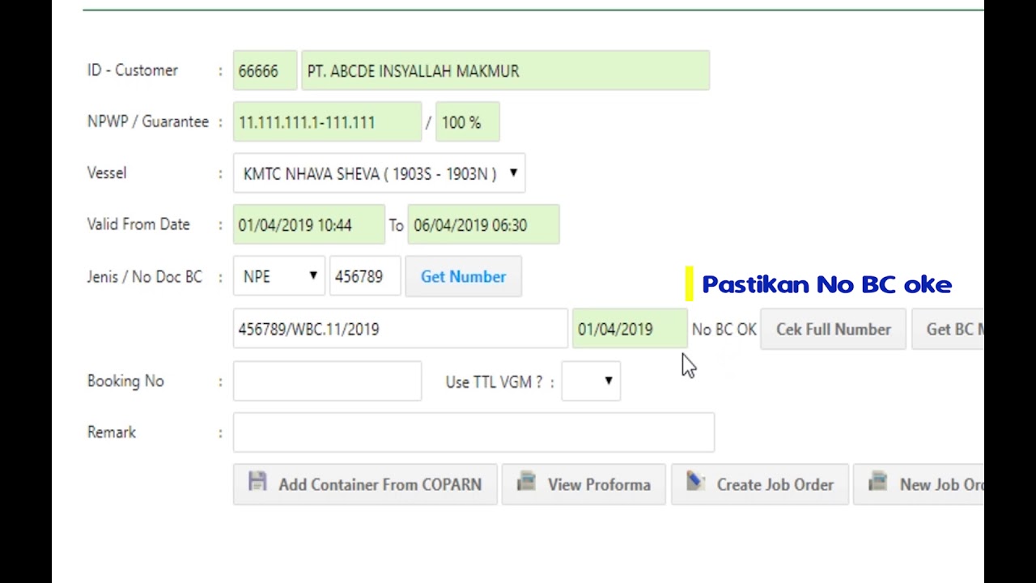The image size is (1036, 583).
Task: Click the empty Remark field
Action: point(473,432)
